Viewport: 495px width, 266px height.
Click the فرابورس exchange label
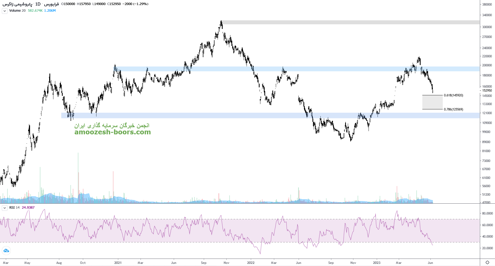[51, 4]
